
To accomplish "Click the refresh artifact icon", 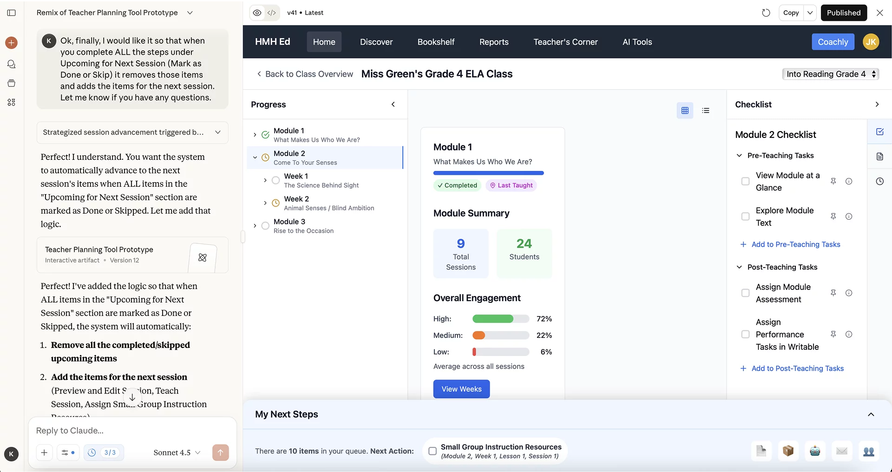I will 766,13.
